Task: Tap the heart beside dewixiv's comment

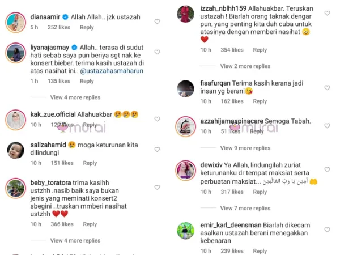Action: pos(327,169)
